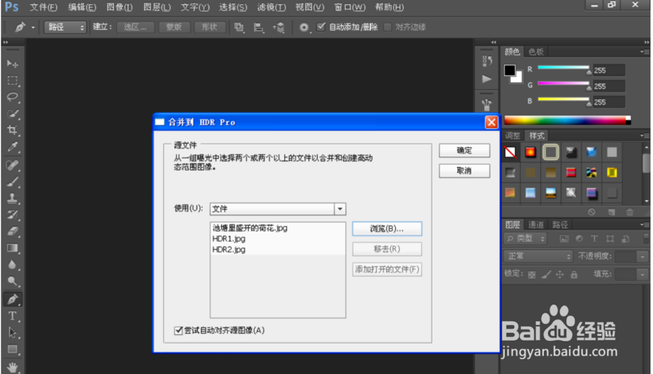Select the Blur tool
This screenshot has height=374, width=653.
[12, 265]
